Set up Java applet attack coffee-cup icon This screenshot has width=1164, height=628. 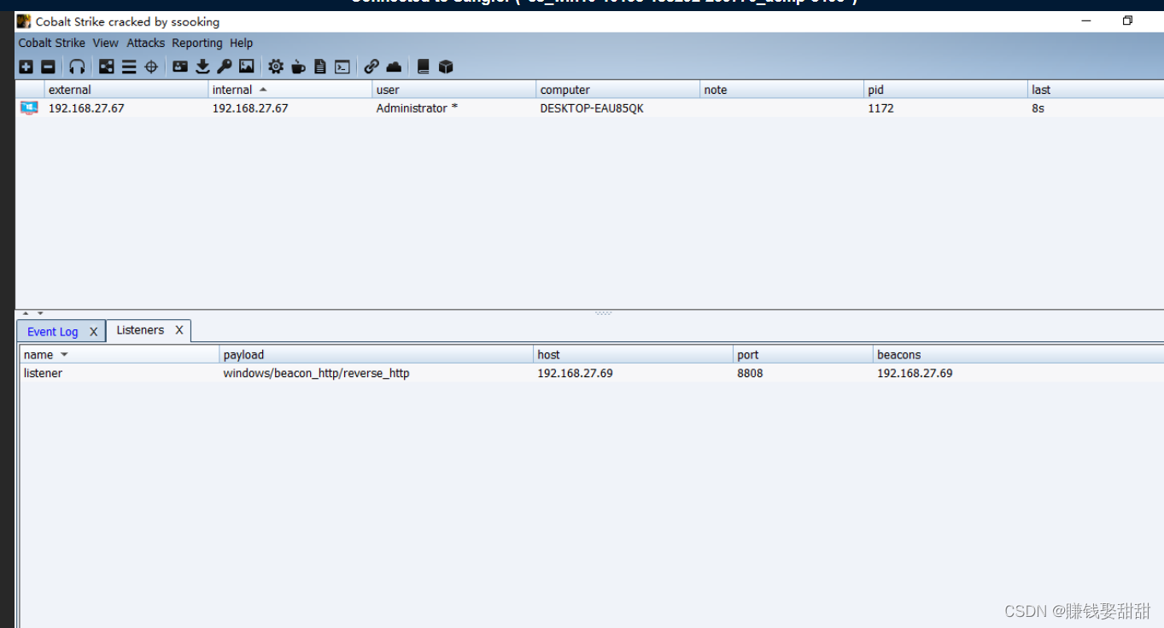[x=298, y=67]
